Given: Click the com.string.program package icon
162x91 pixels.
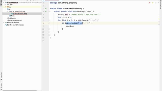Looking at the screenshot, I should tap(10, 11).
